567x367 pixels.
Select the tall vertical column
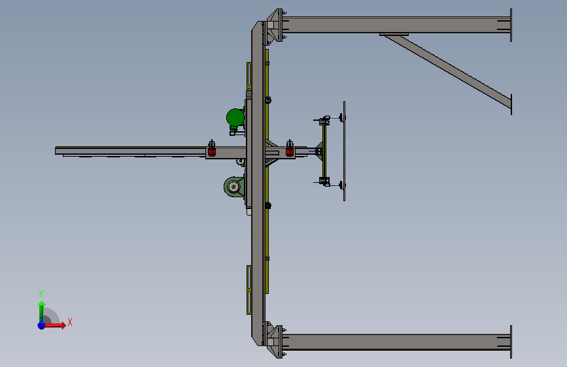point(258,183)
